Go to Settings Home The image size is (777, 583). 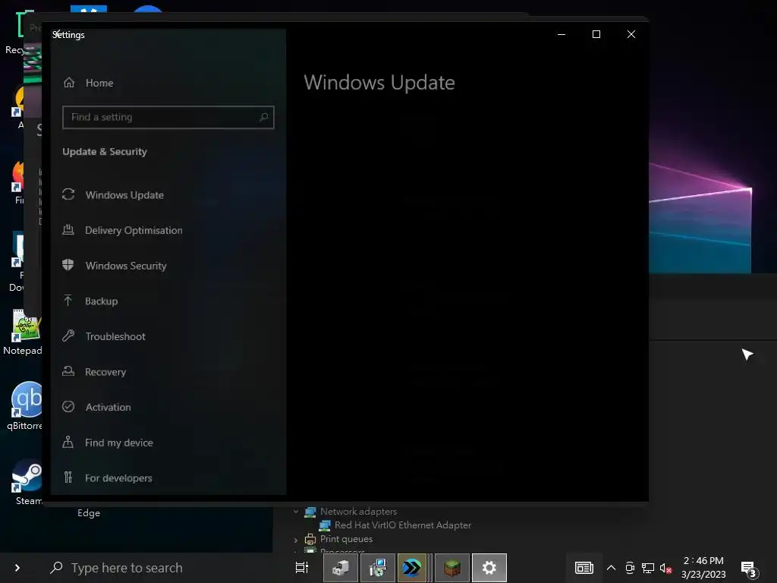(89, 83)
